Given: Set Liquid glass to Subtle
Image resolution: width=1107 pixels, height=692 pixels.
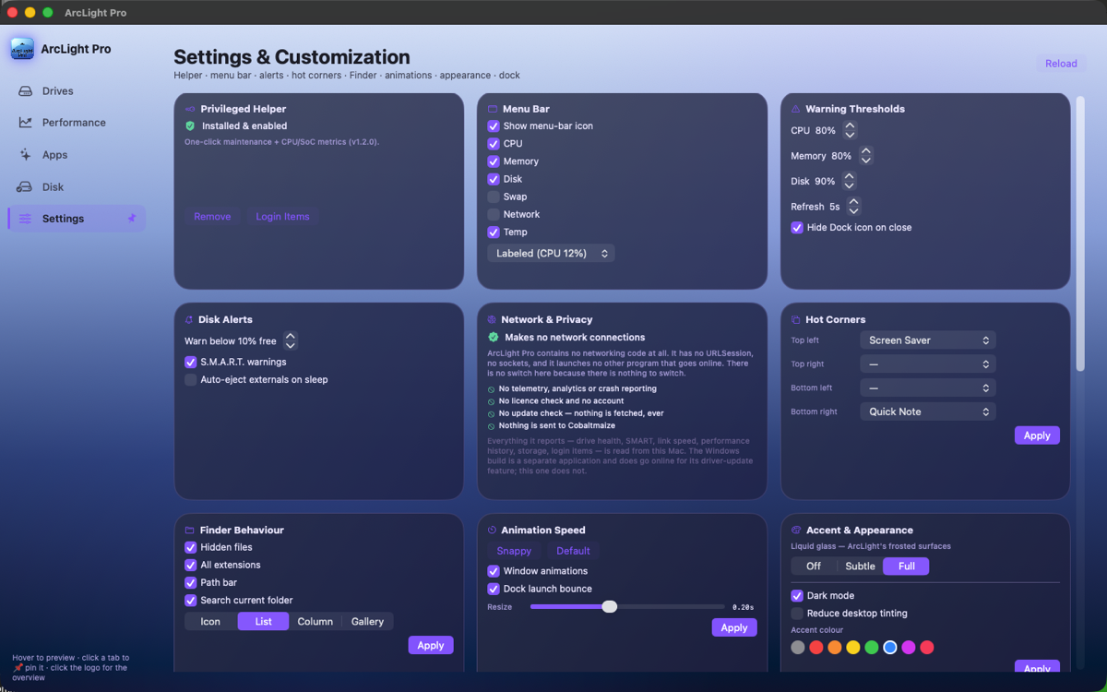Looking at the screenshot, I should click(860, 567).
